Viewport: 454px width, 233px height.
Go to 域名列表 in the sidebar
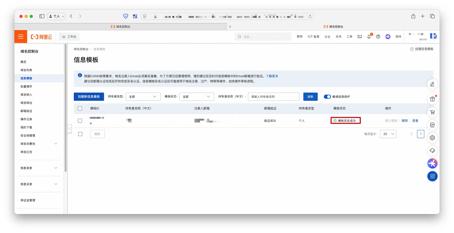click(26, 70)
